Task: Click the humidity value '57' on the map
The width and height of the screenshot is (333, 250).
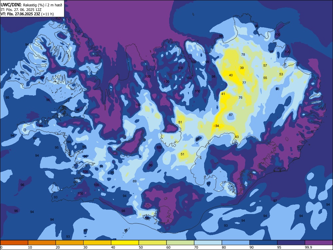Action: tap(265, 65)
